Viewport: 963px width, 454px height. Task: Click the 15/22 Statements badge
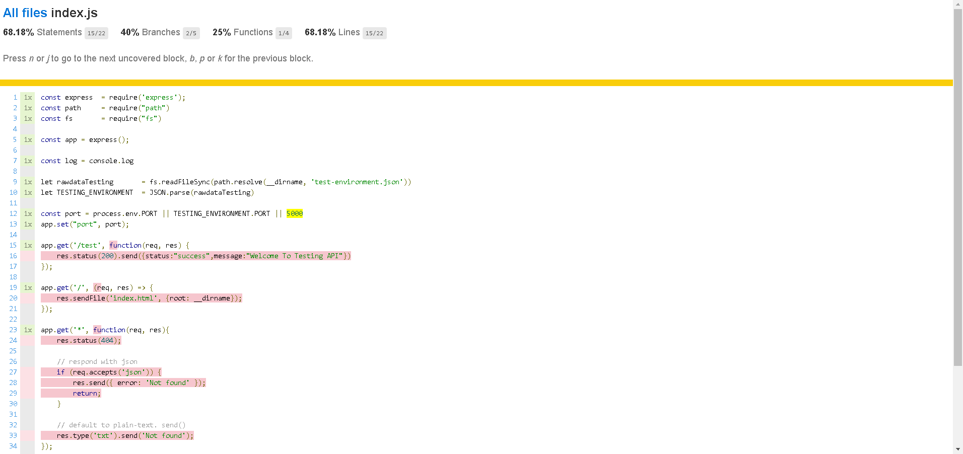[96, 33]
